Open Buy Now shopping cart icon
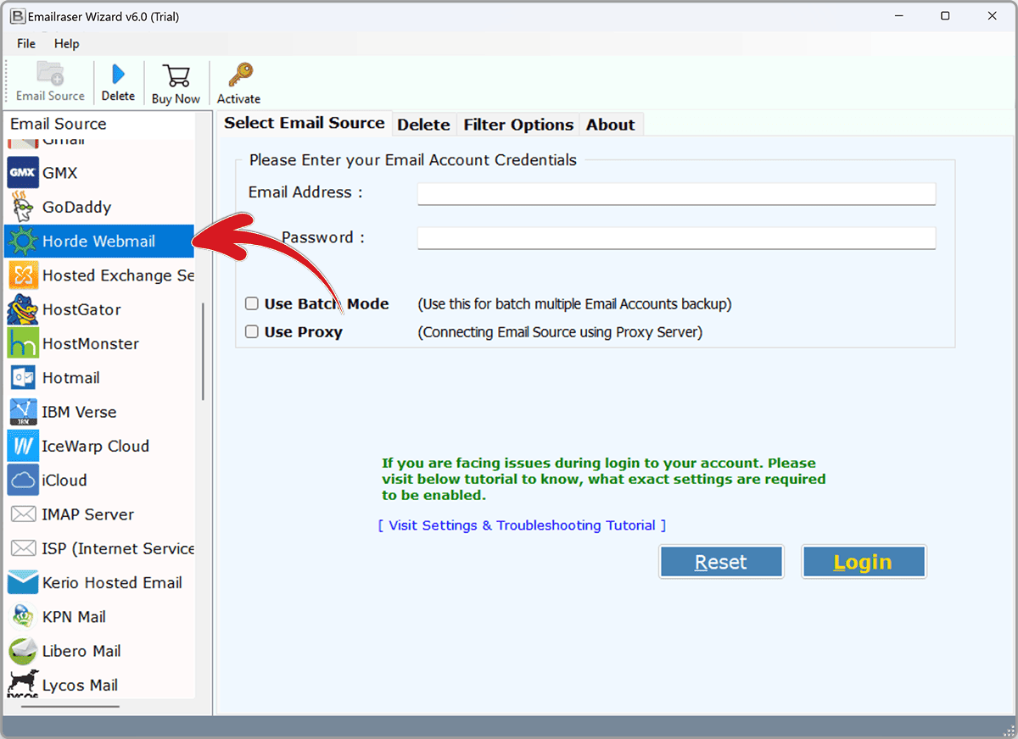 pos(176,75)
